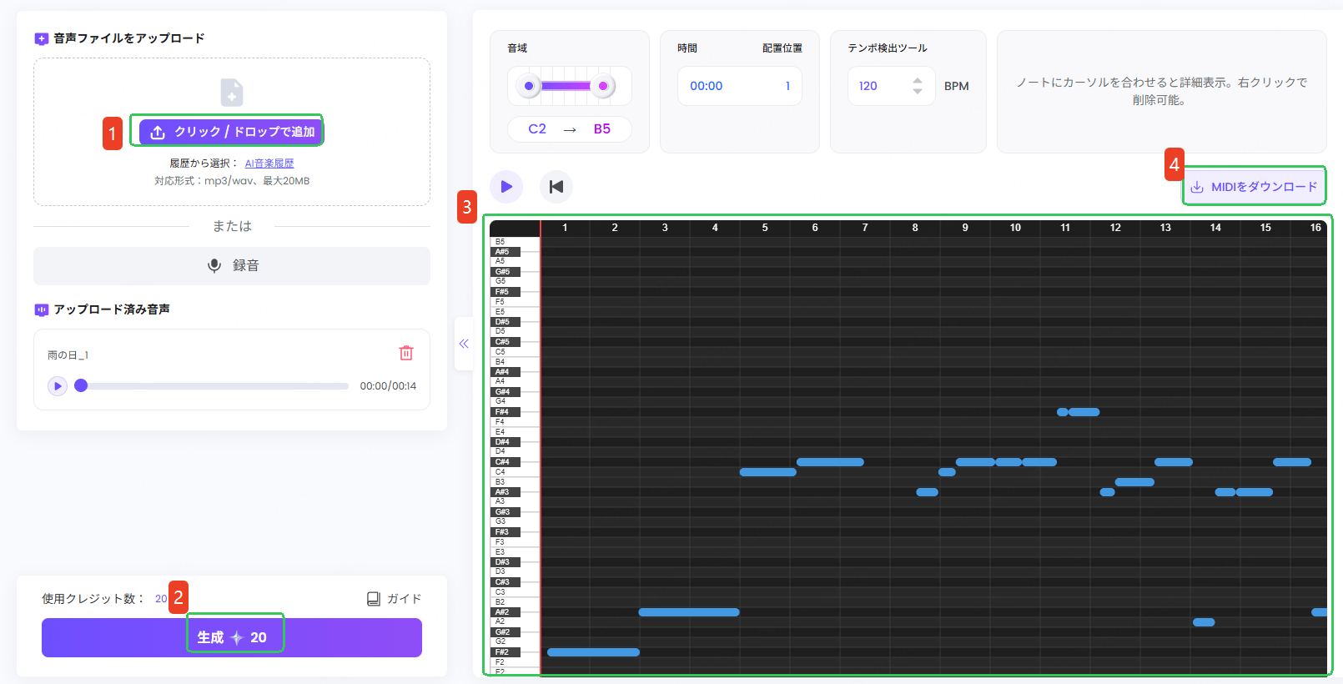This screenshot has width=1343, height=684.
Task: Select the C4 note in measure 5
Action: point(768,472)
